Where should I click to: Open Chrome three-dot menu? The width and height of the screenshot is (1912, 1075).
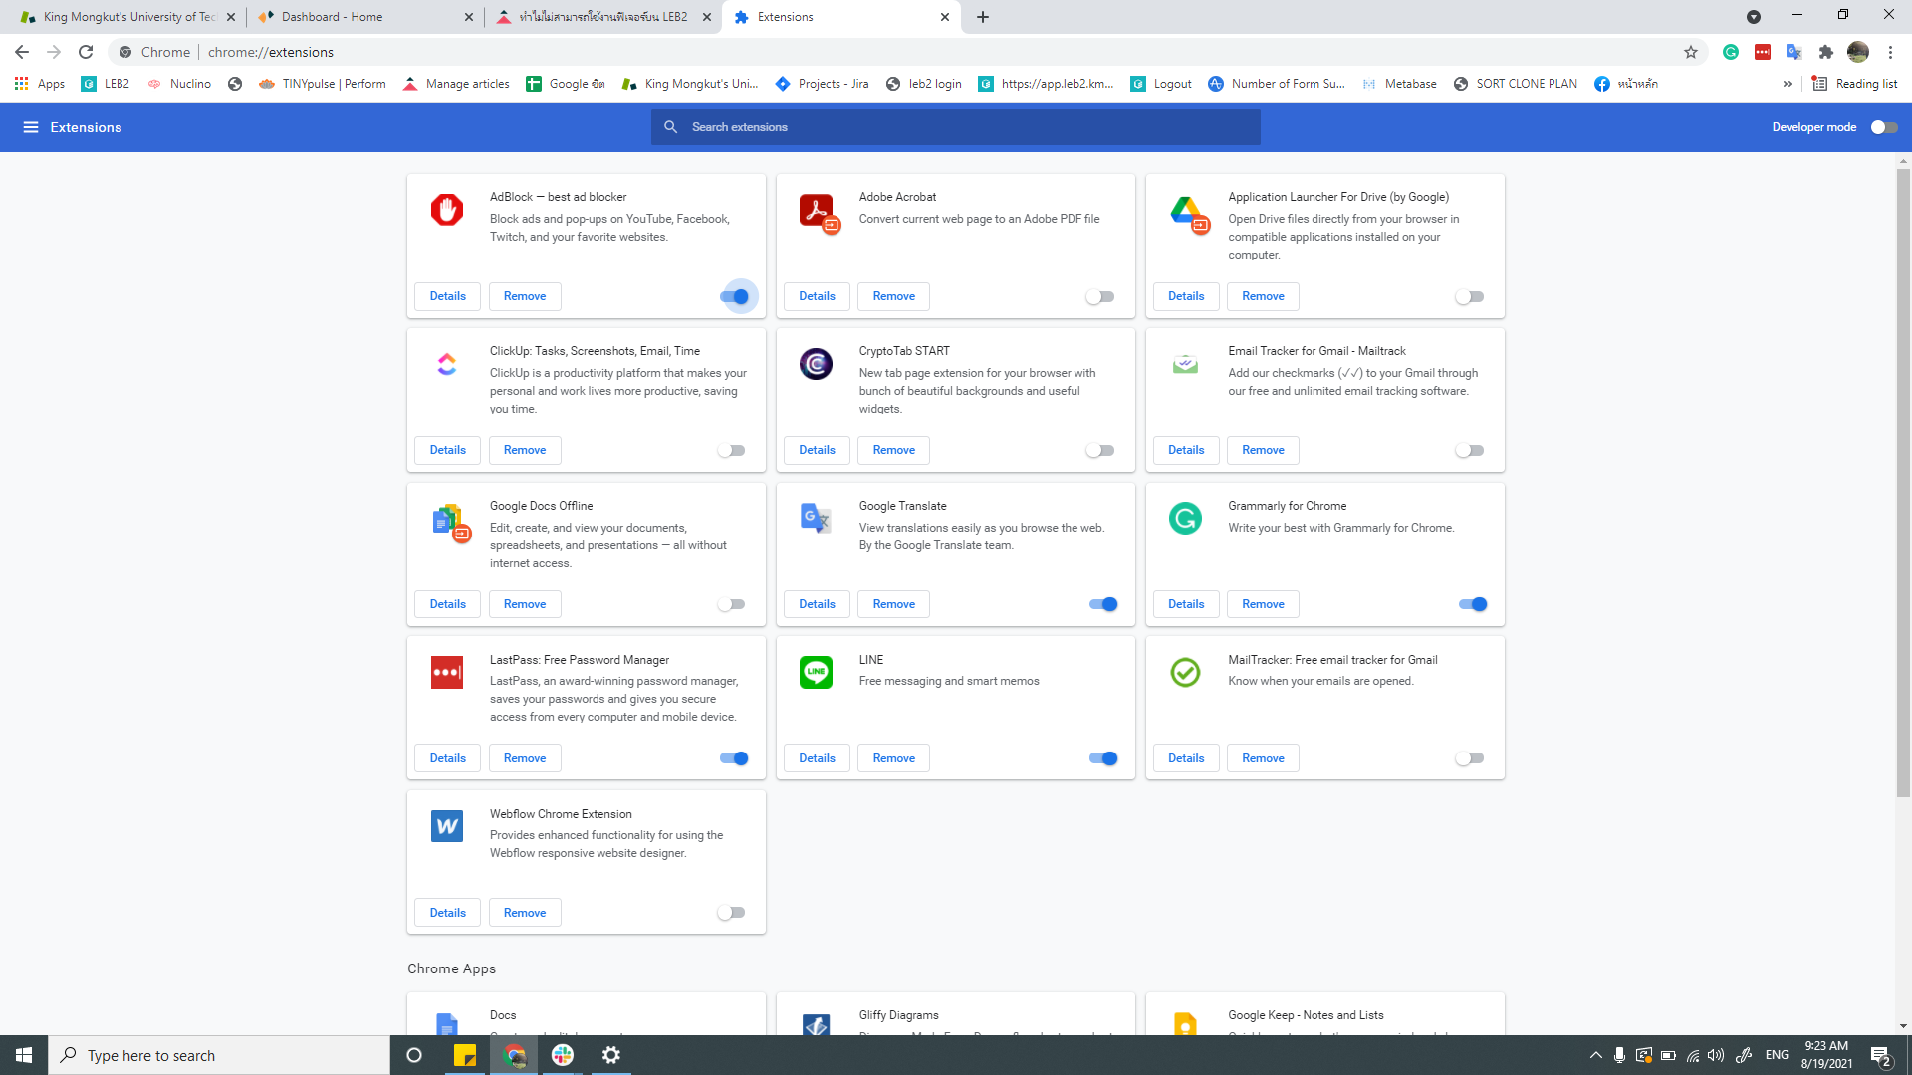pos(1890,52)
